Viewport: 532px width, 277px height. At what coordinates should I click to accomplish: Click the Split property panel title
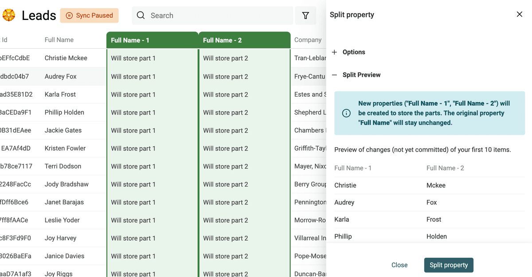pyautogui.click(x=352, y=15)
